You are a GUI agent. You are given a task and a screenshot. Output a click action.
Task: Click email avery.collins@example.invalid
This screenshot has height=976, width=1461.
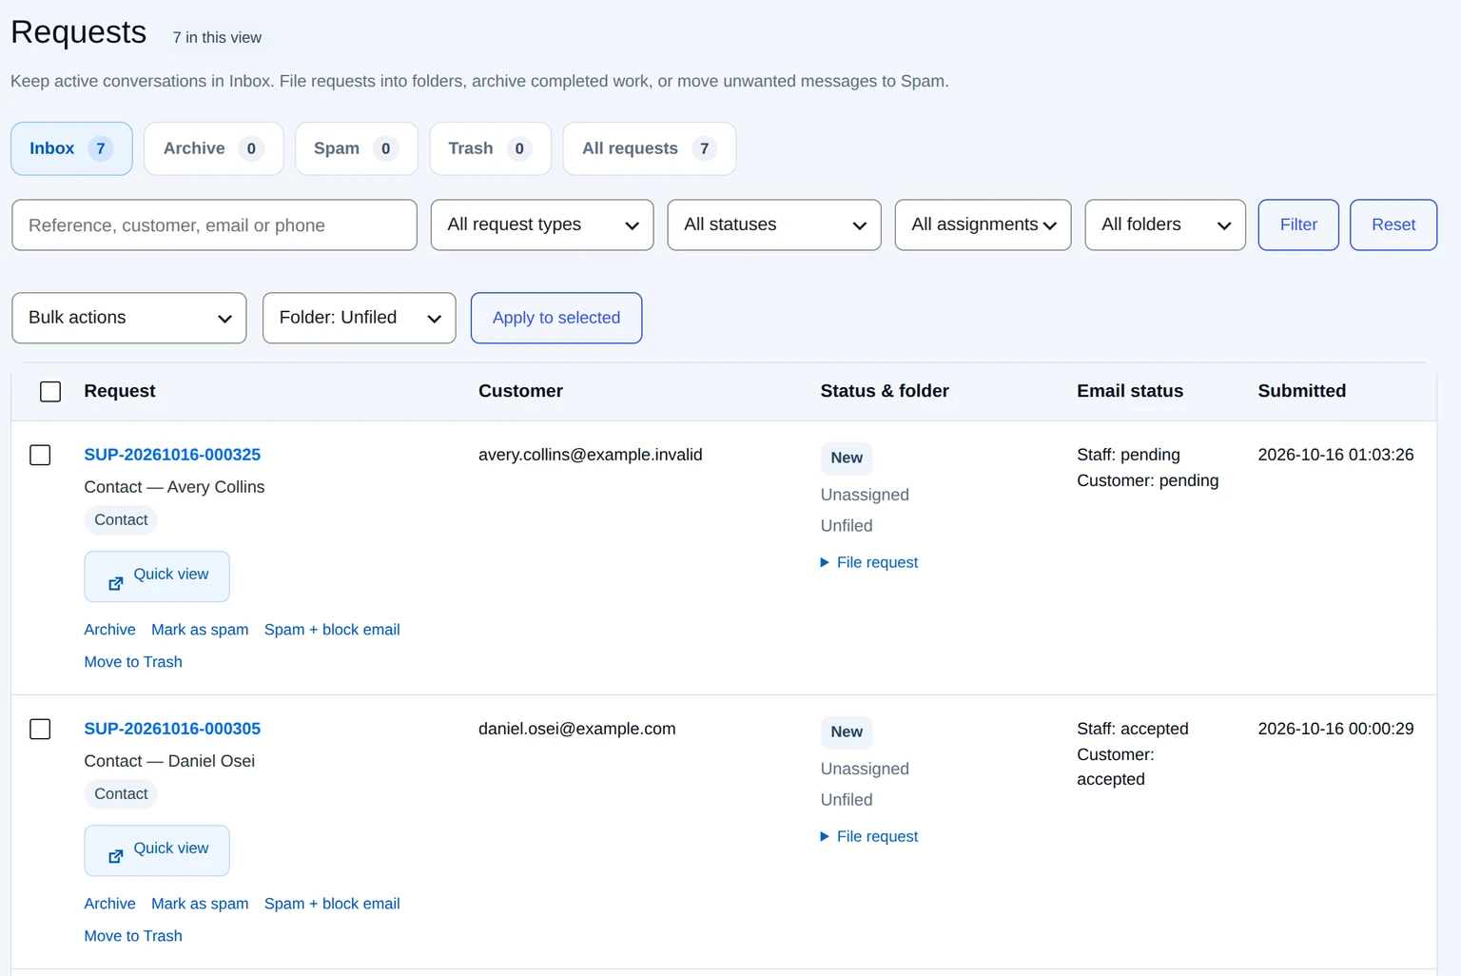(591, 455)
